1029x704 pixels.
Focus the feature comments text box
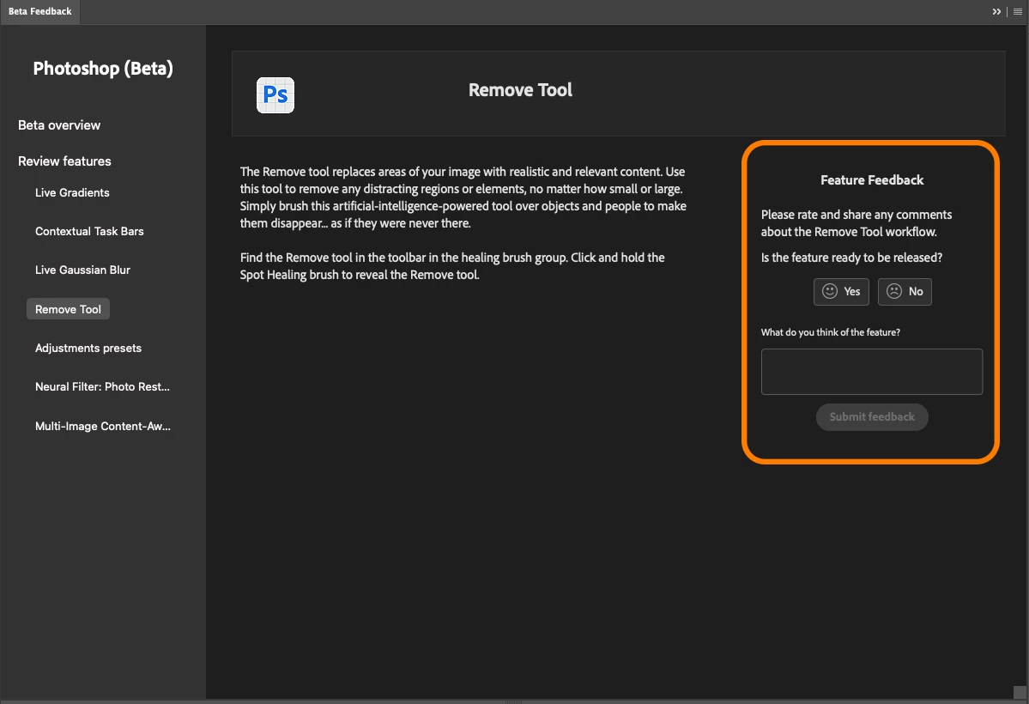coord(871,372)
